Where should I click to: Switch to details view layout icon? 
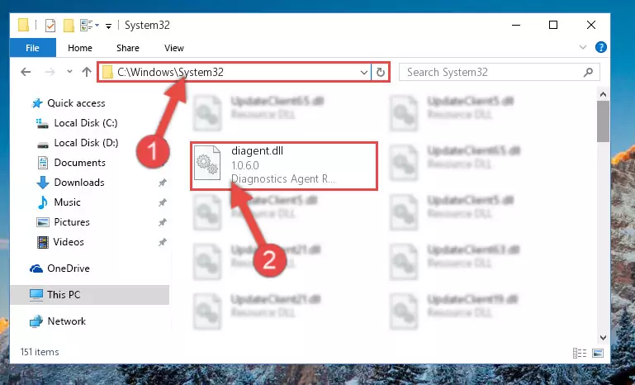click(x=580, y=354)
